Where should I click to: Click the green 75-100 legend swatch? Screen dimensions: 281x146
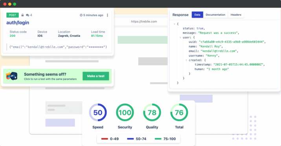tap(158, 139)
